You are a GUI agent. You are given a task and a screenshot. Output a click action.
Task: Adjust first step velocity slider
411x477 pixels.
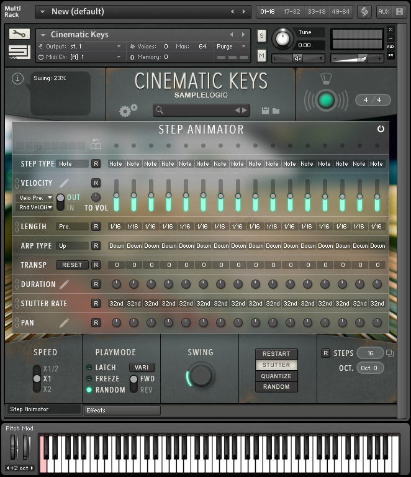coord(116,195)
